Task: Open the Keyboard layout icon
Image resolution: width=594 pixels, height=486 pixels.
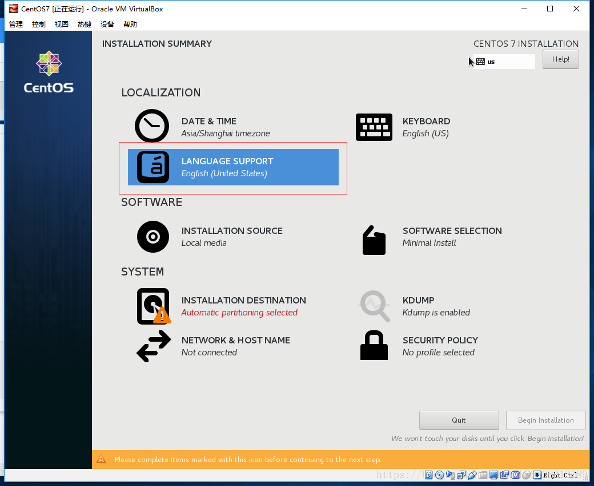Action: 374,127
